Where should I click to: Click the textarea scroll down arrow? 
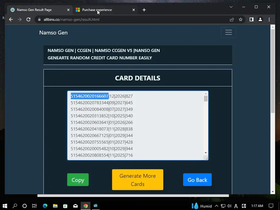(206, 153)
